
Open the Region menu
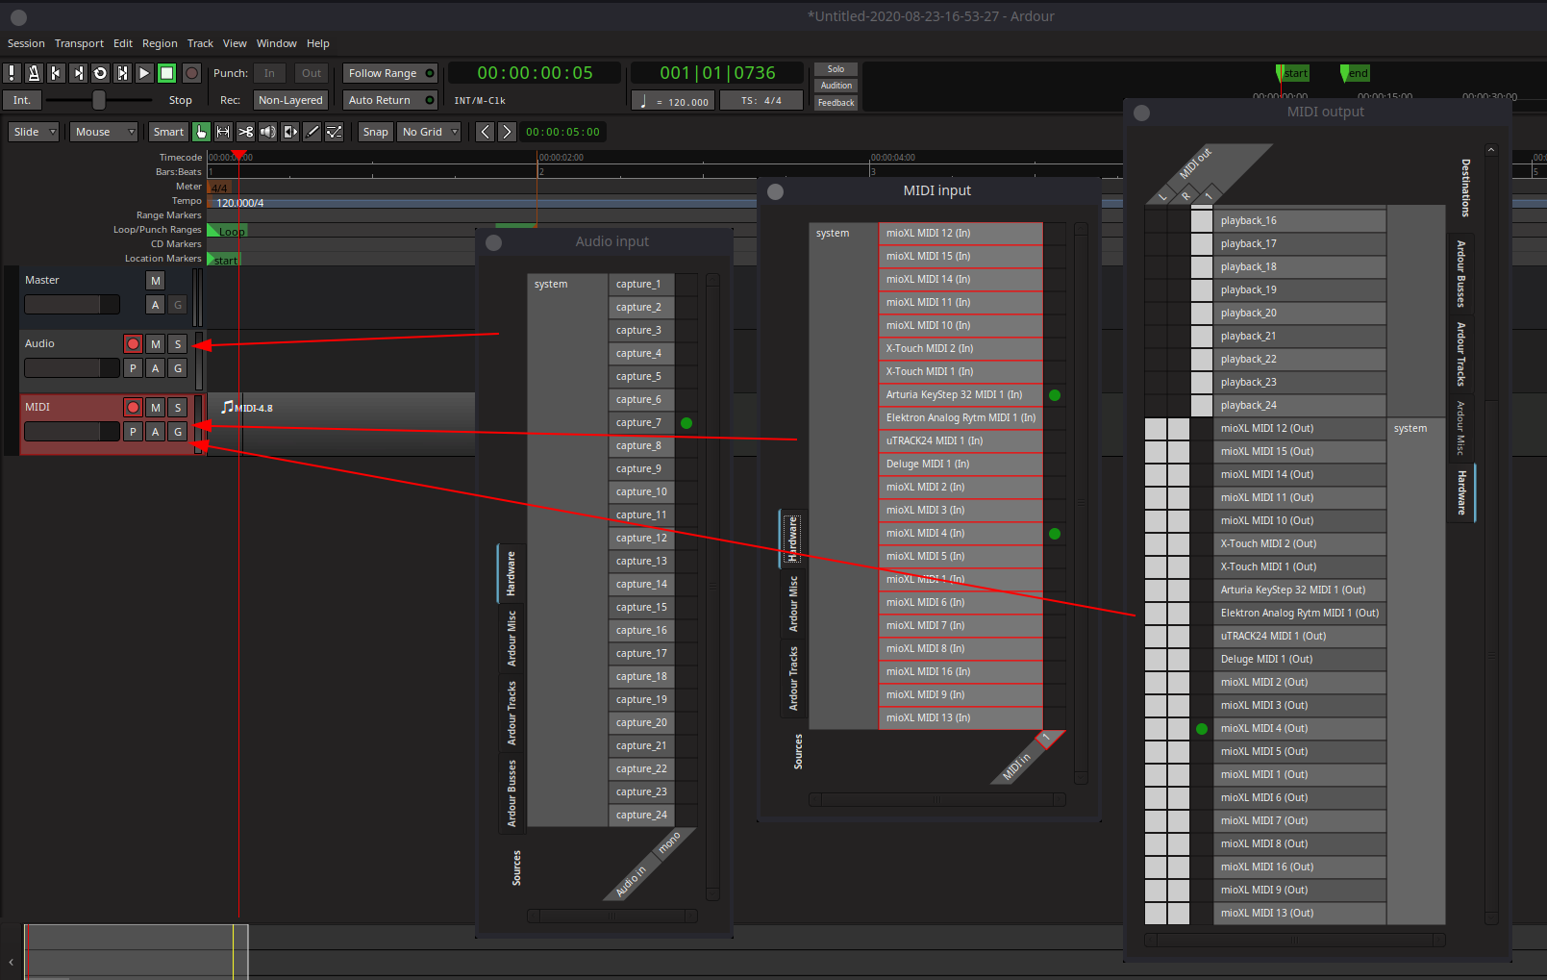[x=160, y=43]
